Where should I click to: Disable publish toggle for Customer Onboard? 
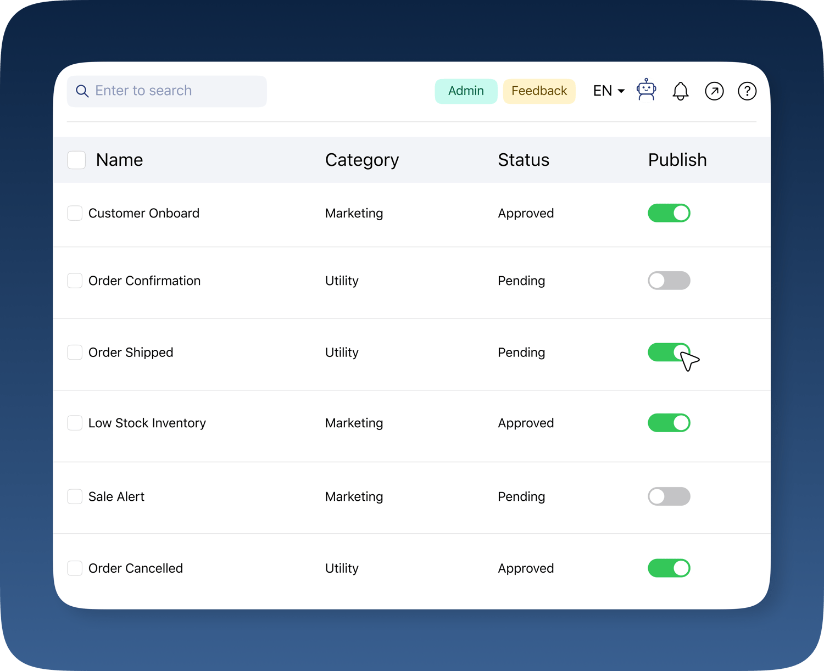tap(669, 213)
